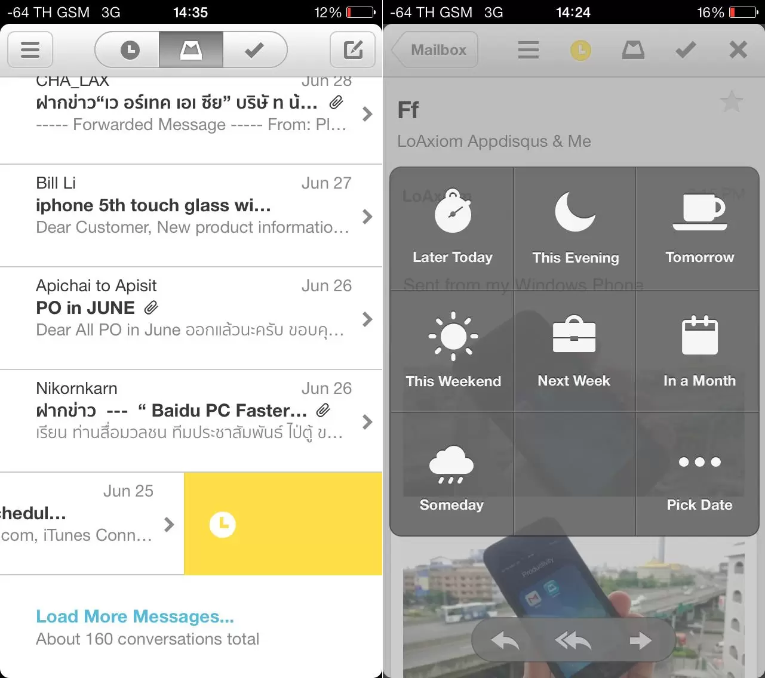The image size is (765, 678).
Task: Compose a new message with pencil icon
Action: coord(353,50)
